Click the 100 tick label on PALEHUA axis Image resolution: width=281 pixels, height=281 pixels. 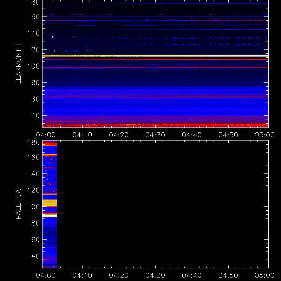click(x=33, y=207)
